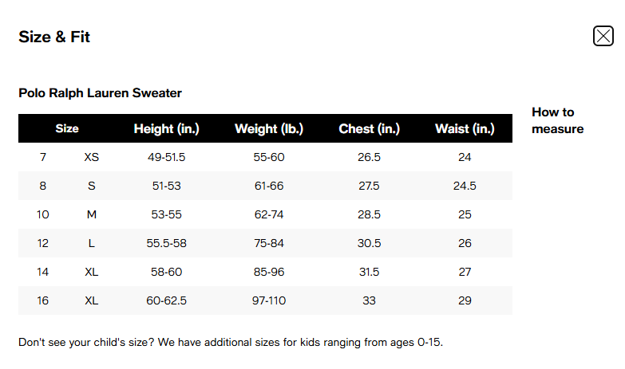Screen dimensions: 625x369
Task: Select size 8 in the table
Action: [43, 186]
